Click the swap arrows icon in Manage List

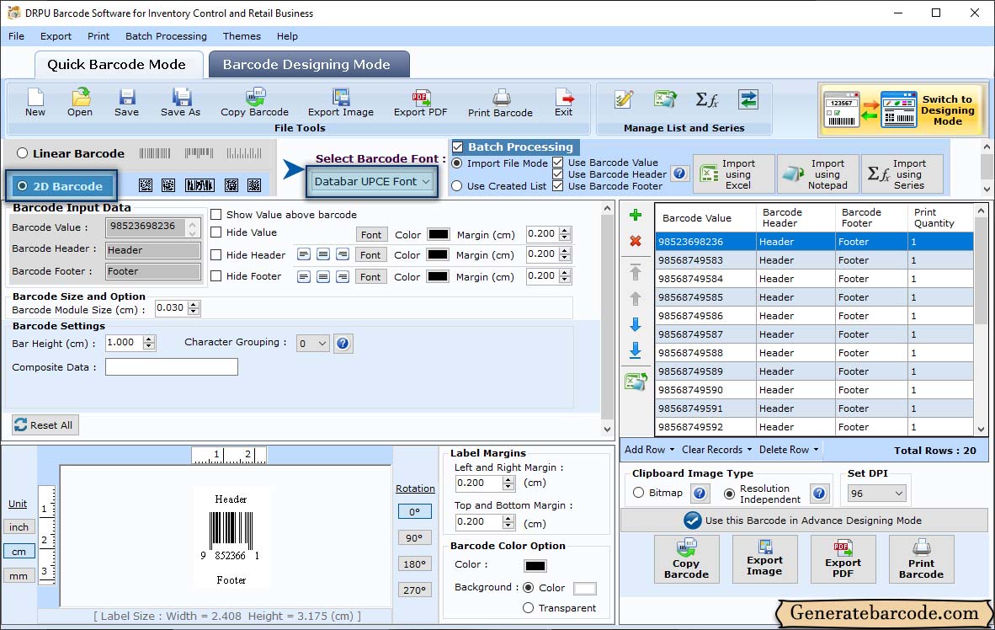[748, 99]
